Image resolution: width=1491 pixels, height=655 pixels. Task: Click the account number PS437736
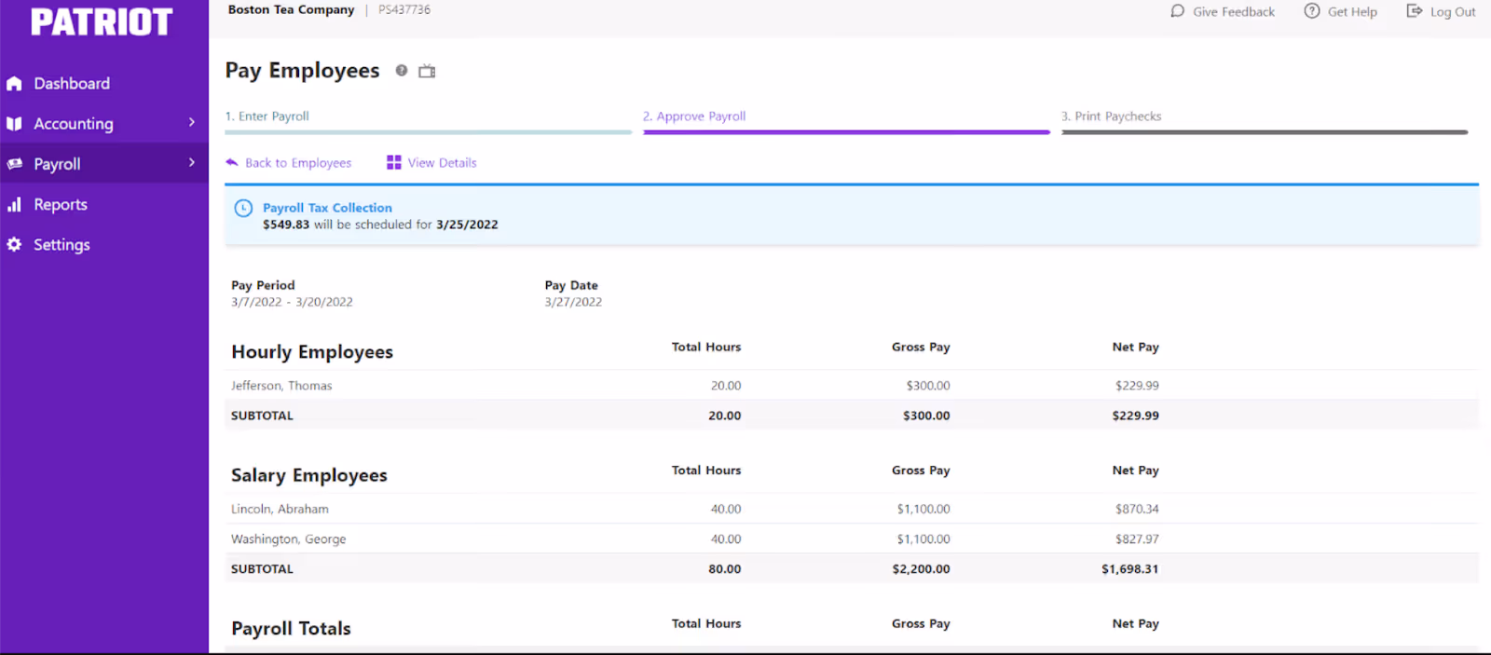pyautogui.click(x=404, y=10)
